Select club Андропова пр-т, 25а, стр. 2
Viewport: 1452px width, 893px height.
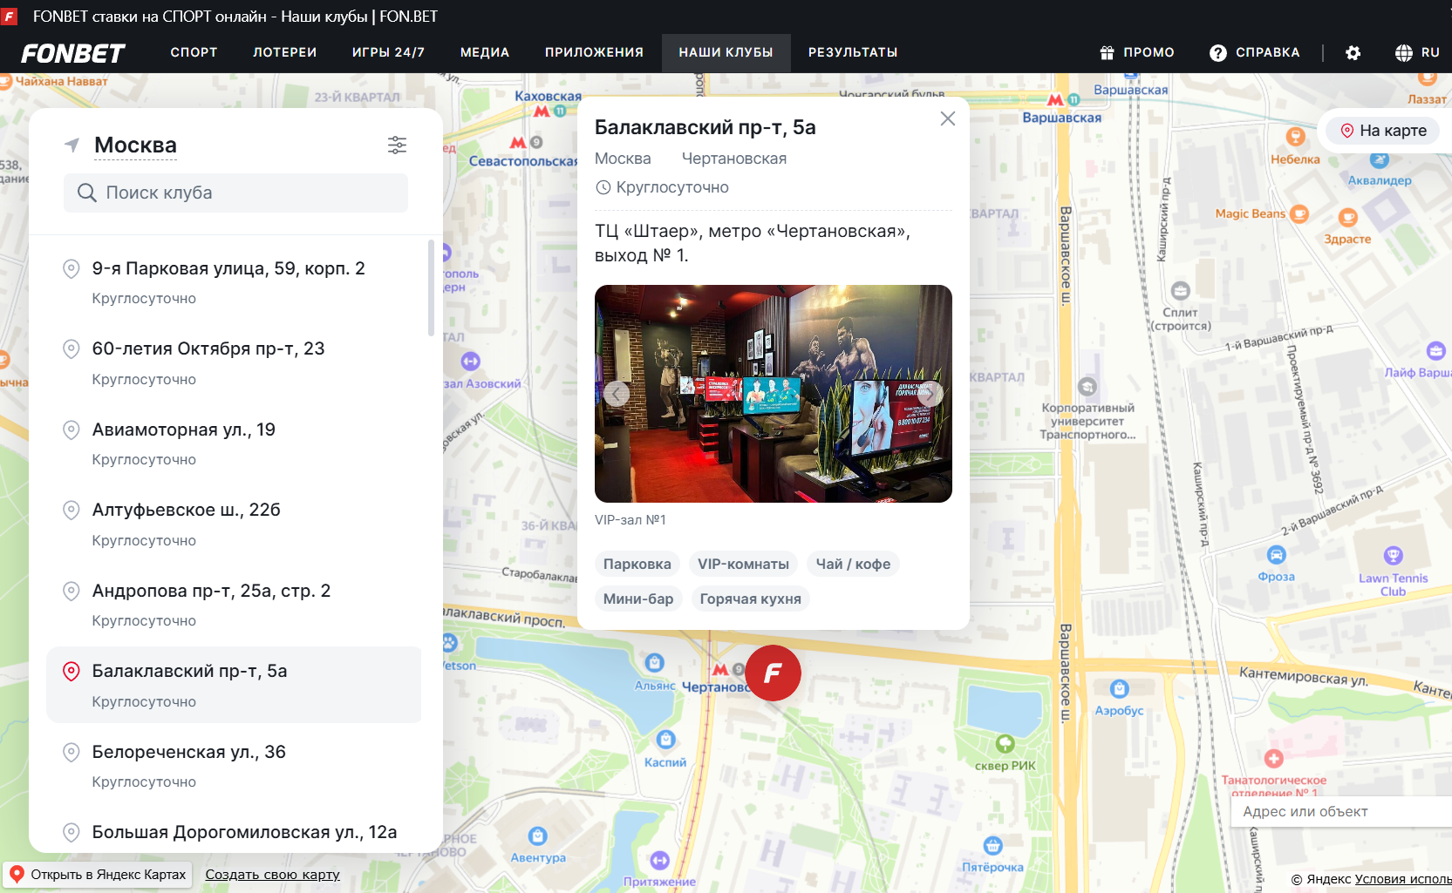click(x=234, y=605)
